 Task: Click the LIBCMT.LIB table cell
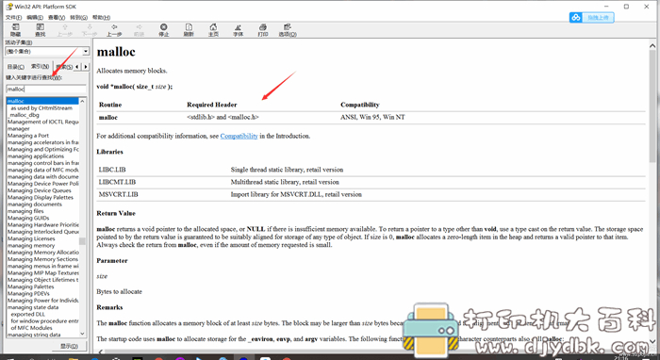tap(117, 182)
